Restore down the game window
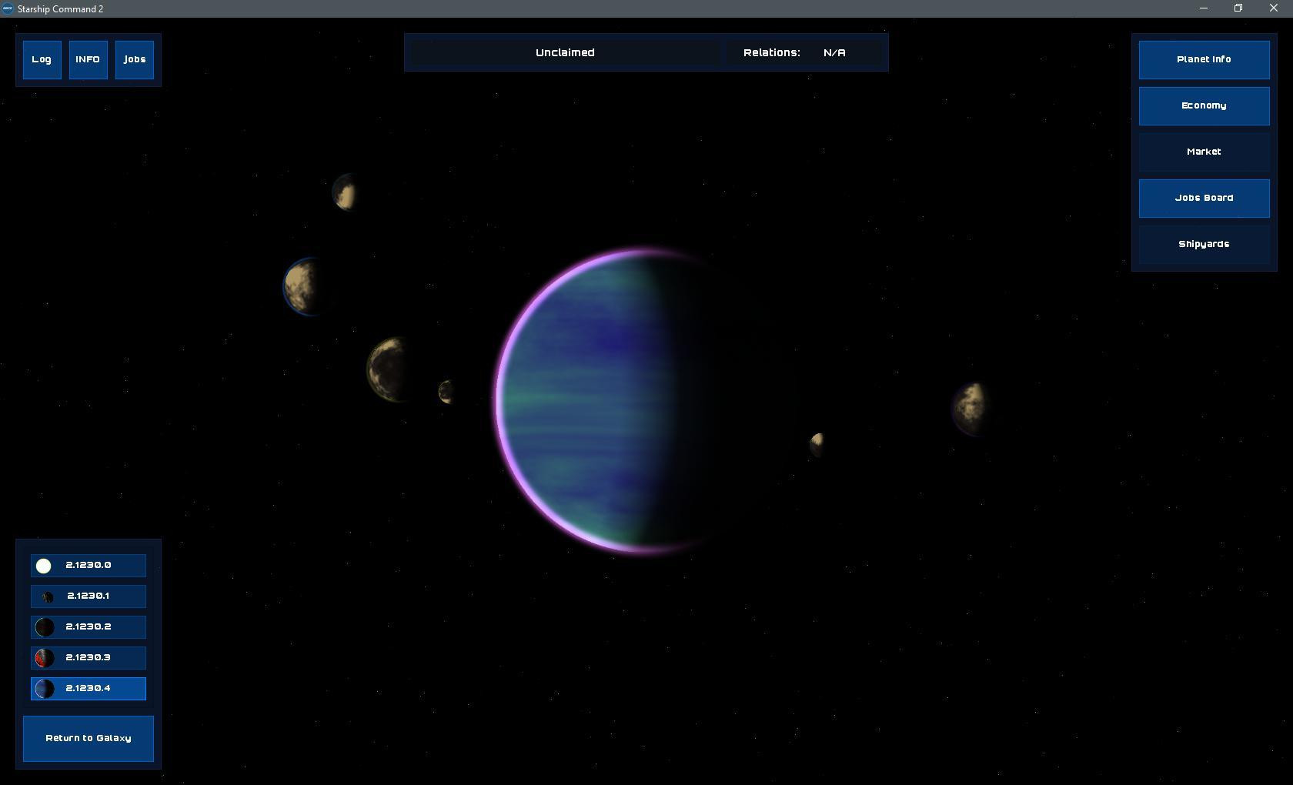 coord(1238,8)
